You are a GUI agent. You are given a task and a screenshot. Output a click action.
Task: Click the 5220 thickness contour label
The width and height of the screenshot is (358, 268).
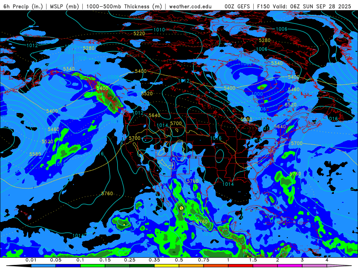click(139, 34)
